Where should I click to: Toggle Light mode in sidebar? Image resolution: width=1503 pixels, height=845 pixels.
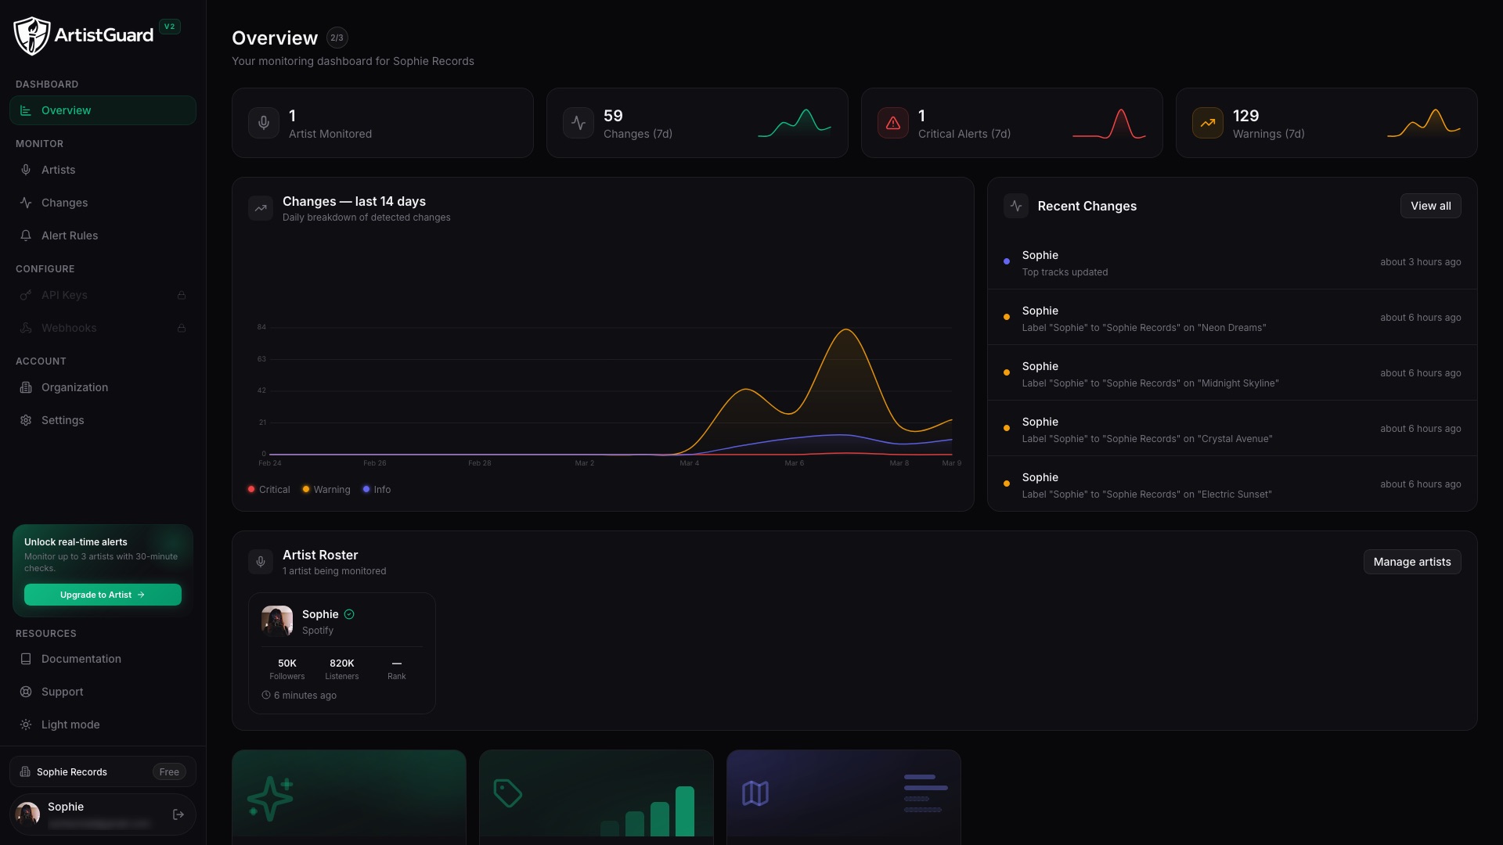click(x=70, y=725)
